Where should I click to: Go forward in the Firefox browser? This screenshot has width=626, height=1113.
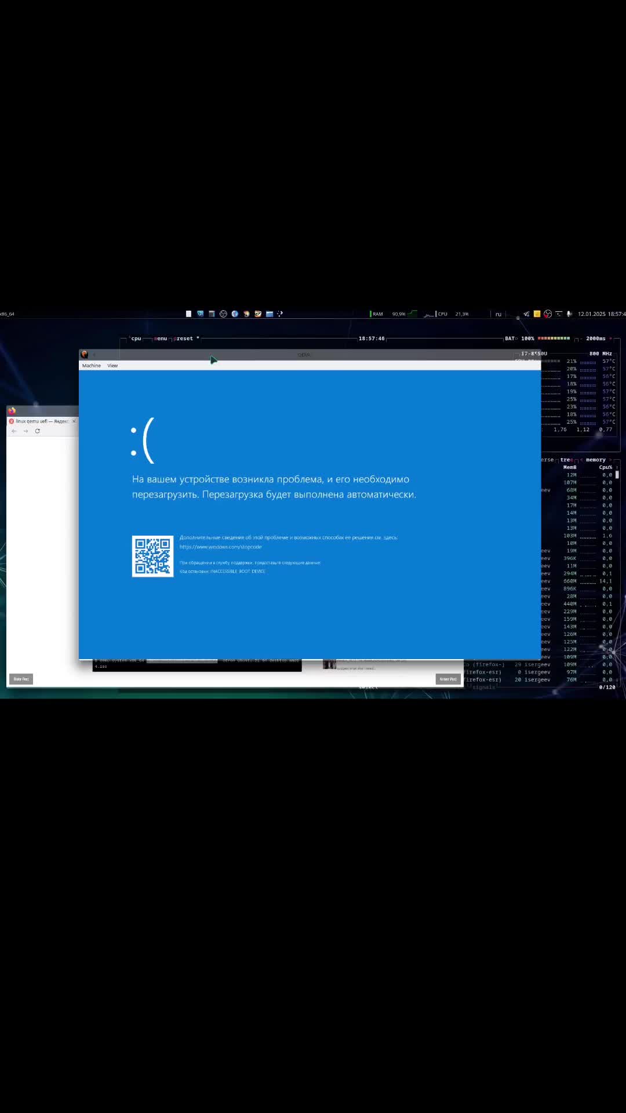coord(26,431)
